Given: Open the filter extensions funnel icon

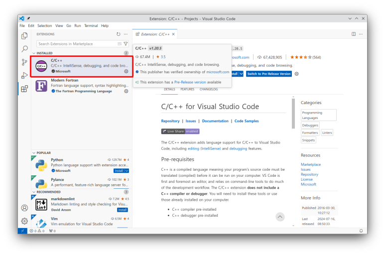Looking at the screenshot, I should coord(126,44).
